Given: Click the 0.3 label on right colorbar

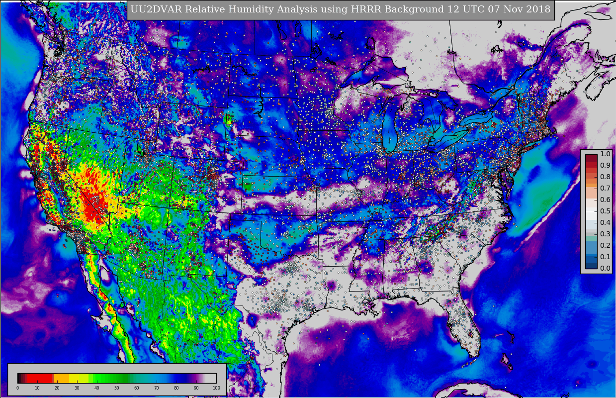Looking at the screenshot, I should [x=605, y=234].
